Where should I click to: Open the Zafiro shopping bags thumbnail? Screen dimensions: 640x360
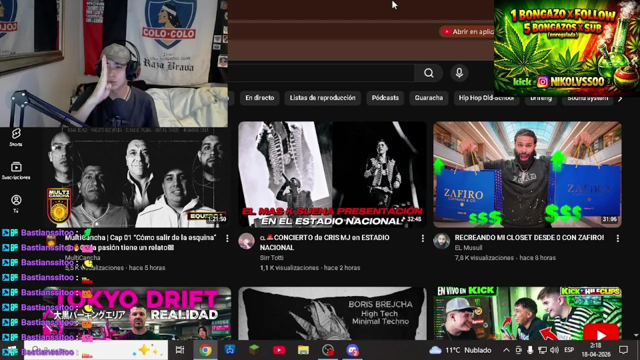527,174
